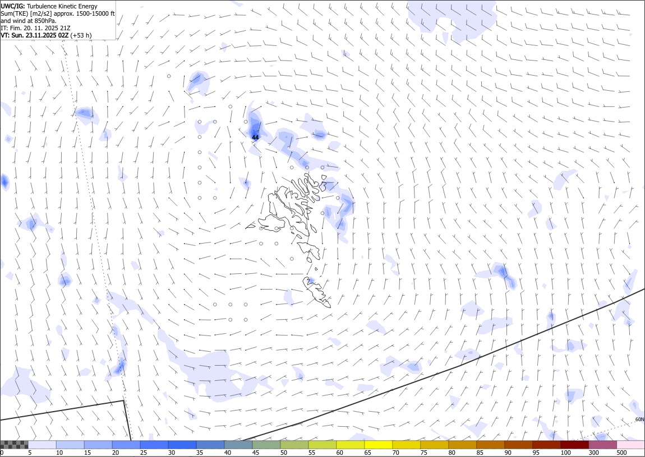Select the pale lavender 5–10 legend swatch
The height and width of the screenshot is (457, 645).
(x=42, y=445)
